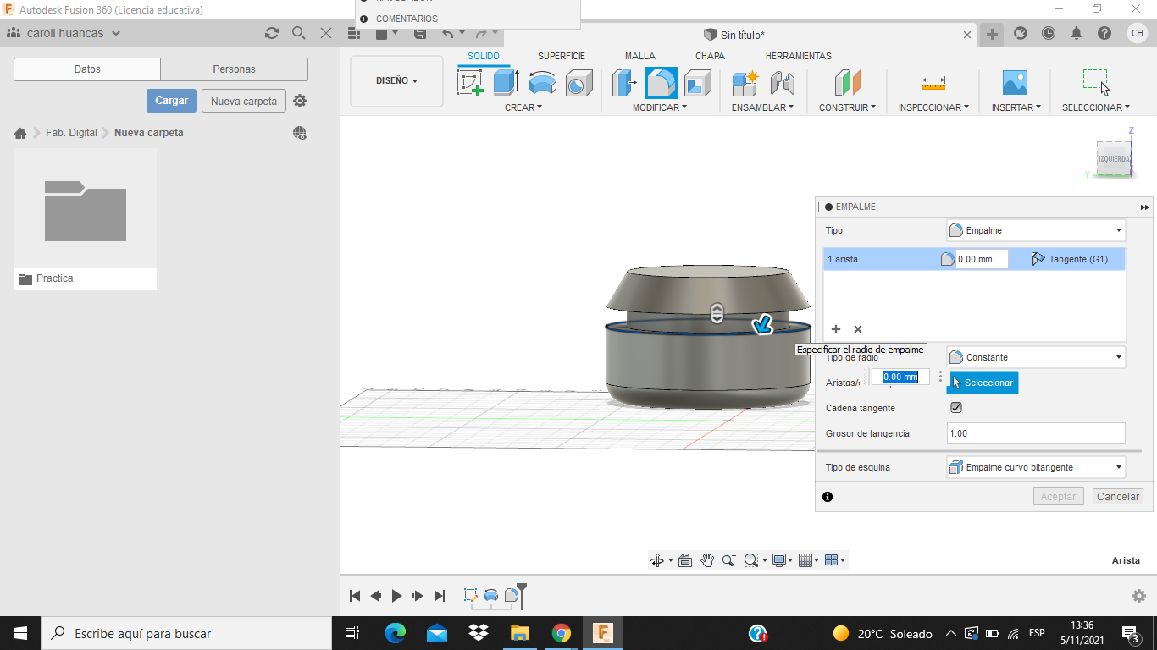
Task: Expand the COMENTARIOS panel
Action: pyautogui.click(x=364, y=19)
